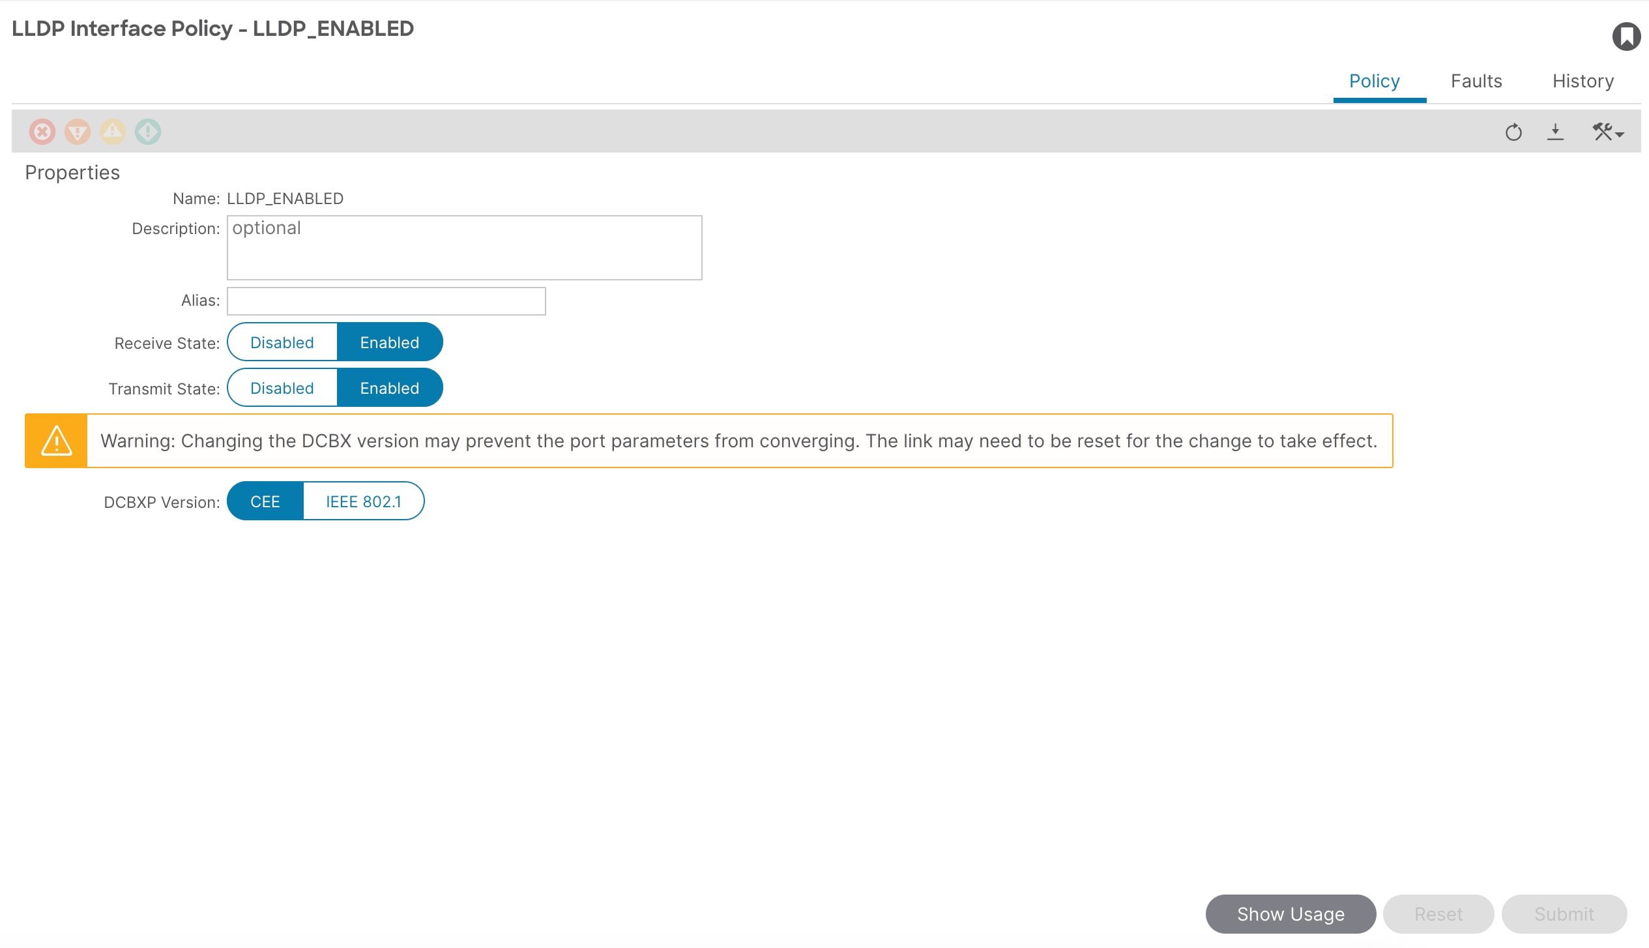Click the Show Usage button

tap(1289, 913)
